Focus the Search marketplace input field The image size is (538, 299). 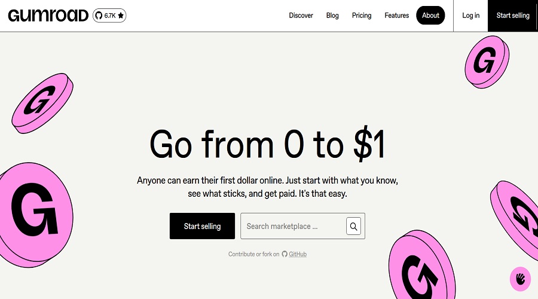tap(293, 226)
